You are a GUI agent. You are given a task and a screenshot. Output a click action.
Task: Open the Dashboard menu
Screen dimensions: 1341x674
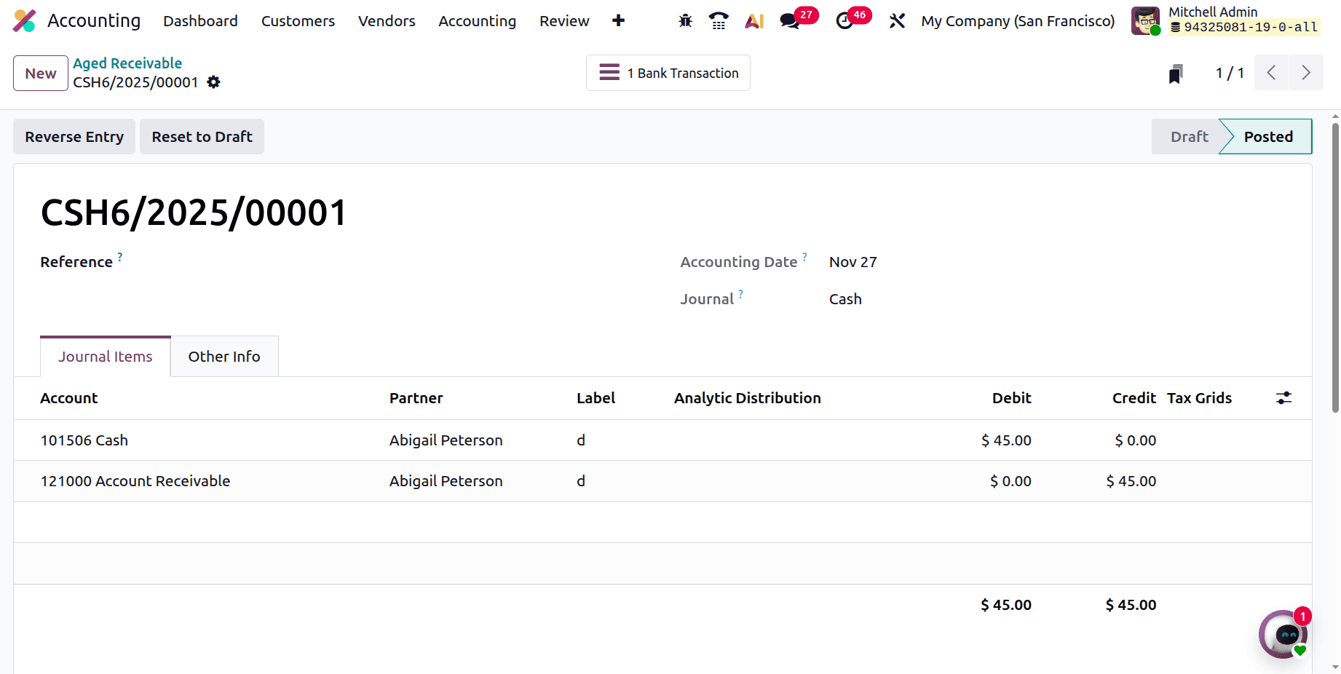tap(200, 21)
